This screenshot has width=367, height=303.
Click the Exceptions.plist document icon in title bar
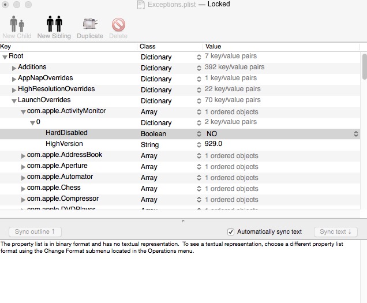(x=141, y=5)
